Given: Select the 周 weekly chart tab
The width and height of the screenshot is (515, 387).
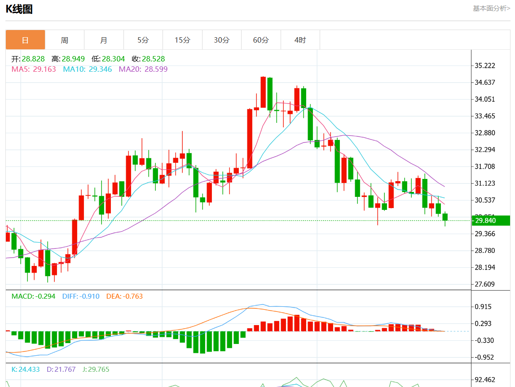Looking at the screenshot, I should tap(65, 40).
